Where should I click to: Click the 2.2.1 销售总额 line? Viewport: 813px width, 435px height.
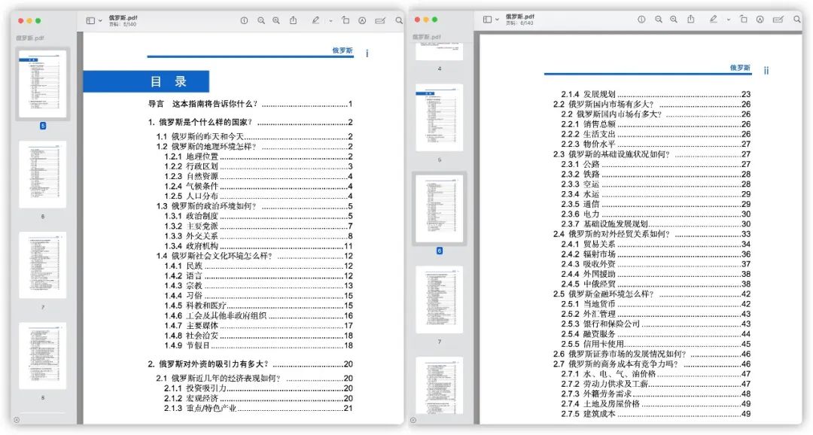(x=656, y=124)
